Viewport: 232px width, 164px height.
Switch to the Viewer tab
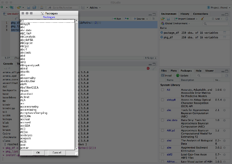click(209, 71)
